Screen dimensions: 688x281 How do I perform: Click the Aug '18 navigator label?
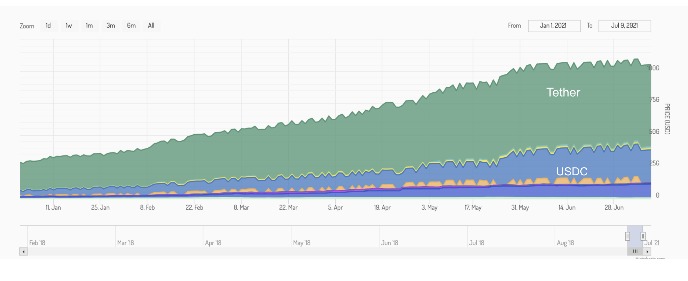(x=565, y=243)
